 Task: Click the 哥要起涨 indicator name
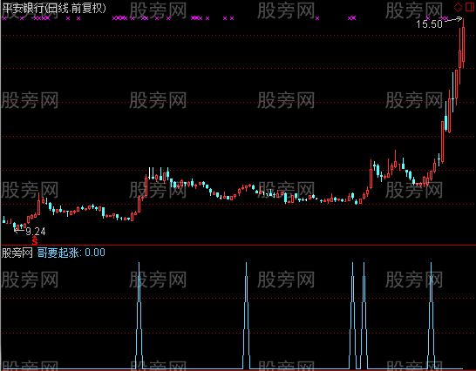pyautogui.click(x=58, y=253)
